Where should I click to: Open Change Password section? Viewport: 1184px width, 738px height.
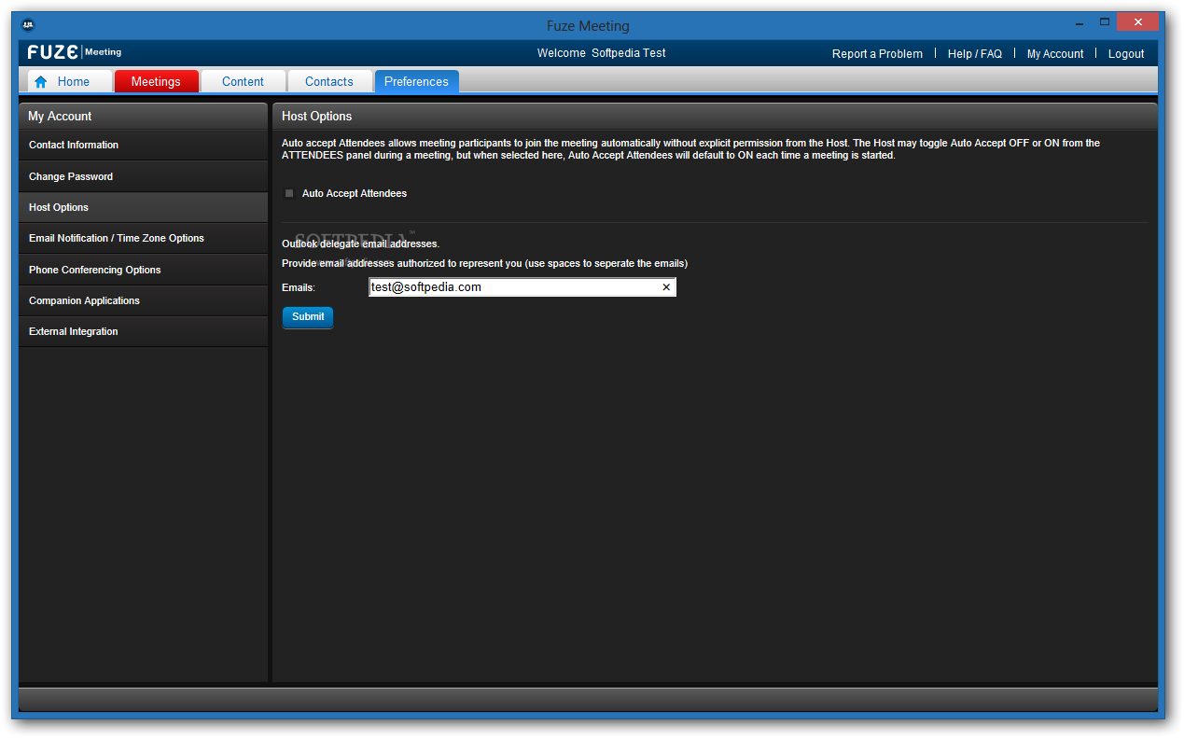click(x=144, y=176)
